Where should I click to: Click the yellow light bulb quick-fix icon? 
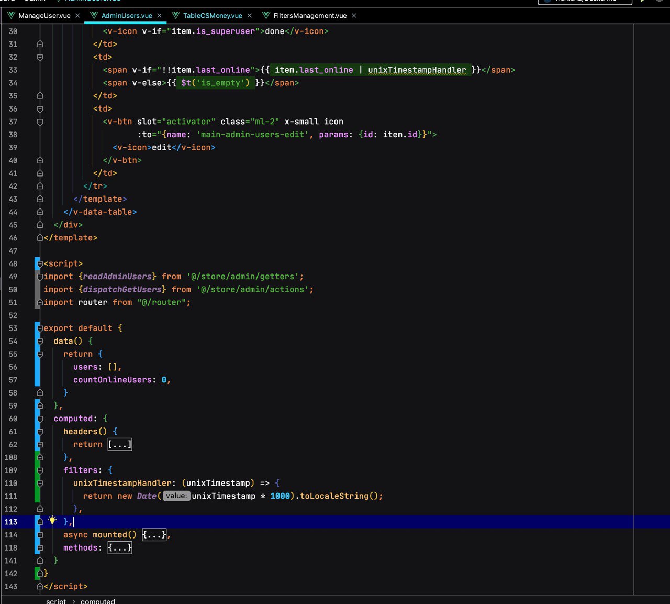52,520
